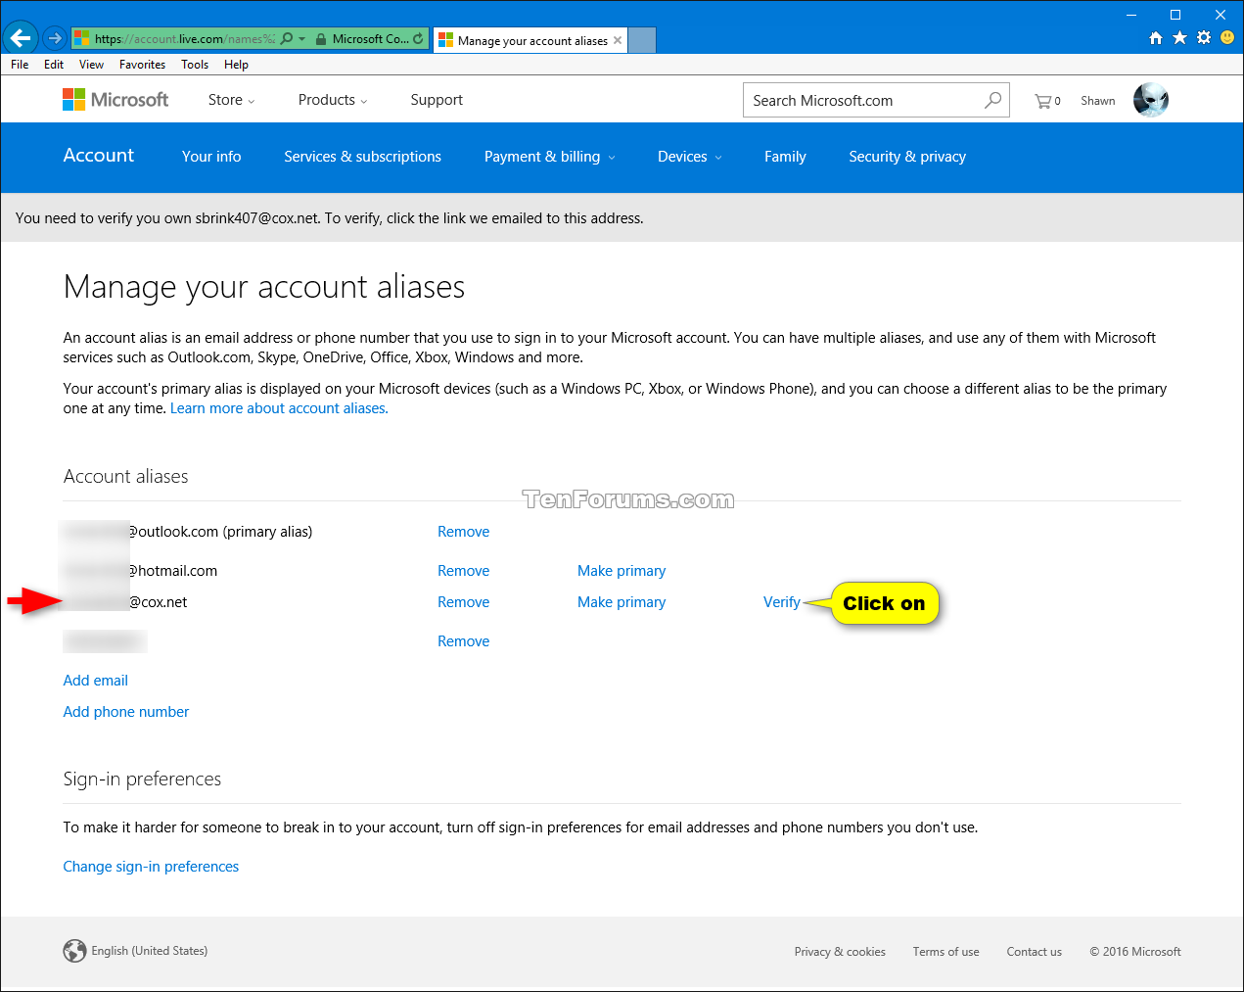Viewport: 1244px width, 992px height.
Task: Close the Manage your account aliases tab
Action: point(618,40)
